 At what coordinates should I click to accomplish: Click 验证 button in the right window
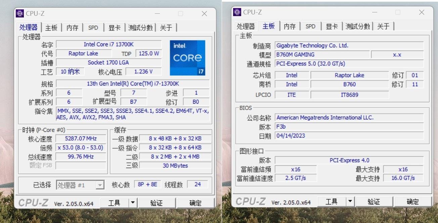374,202
